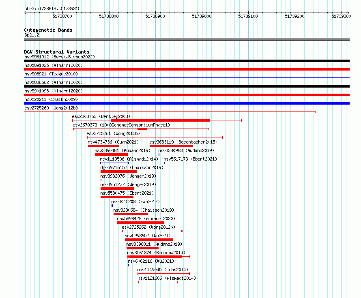361x298 pixels.
Task: Open variant nsv3390481 (Audano2019)
Action: pyautogui.click(x=122, y=150)
